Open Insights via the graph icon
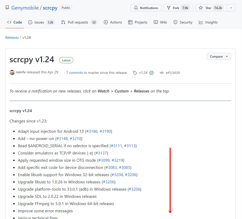242x219 pixels. [x=201, y=22]
